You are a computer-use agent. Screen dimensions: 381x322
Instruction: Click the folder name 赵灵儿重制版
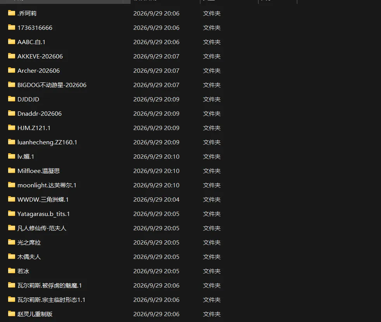pos(35,314)
